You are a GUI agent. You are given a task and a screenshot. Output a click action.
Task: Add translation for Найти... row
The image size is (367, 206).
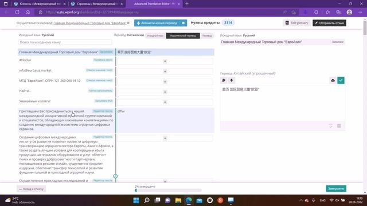coord(165,92)
